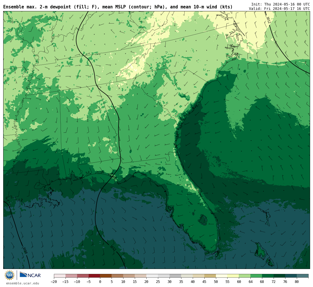Select the colorbar swatch between 15 and 20

click(141, 276)
